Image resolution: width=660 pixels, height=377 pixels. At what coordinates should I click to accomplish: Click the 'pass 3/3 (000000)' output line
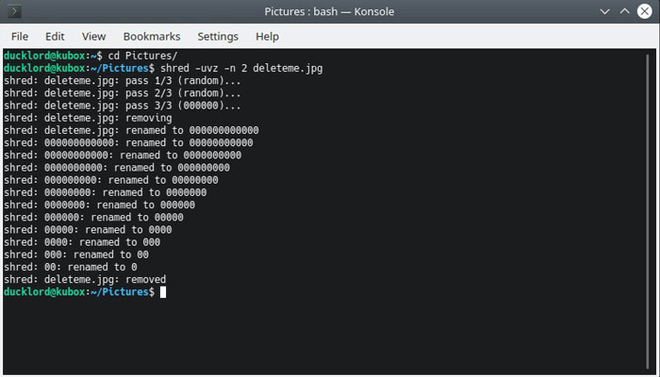(122, 106)
